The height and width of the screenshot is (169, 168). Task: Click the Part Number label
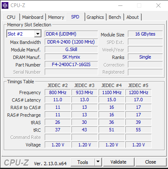[x=28, y=65]
